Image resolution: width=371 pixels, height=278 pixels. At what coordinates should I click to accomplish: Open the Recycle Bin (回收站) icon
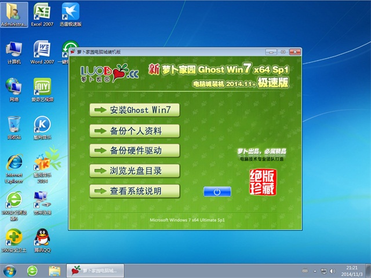(x=14, y=125)
